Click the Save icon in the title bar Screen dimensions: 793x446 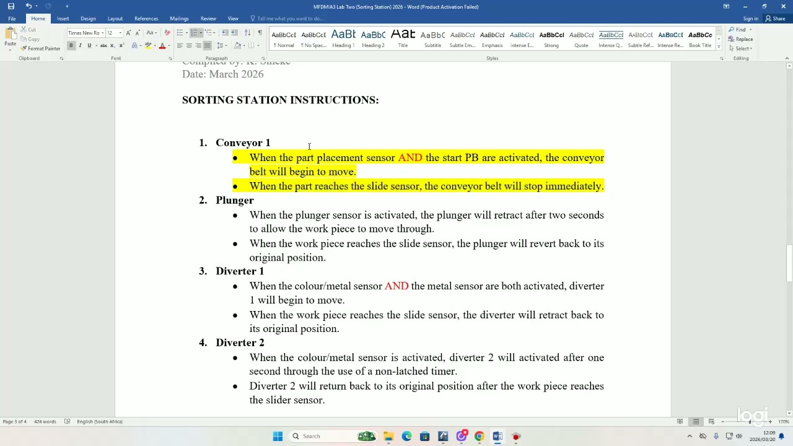coord(11,6)
